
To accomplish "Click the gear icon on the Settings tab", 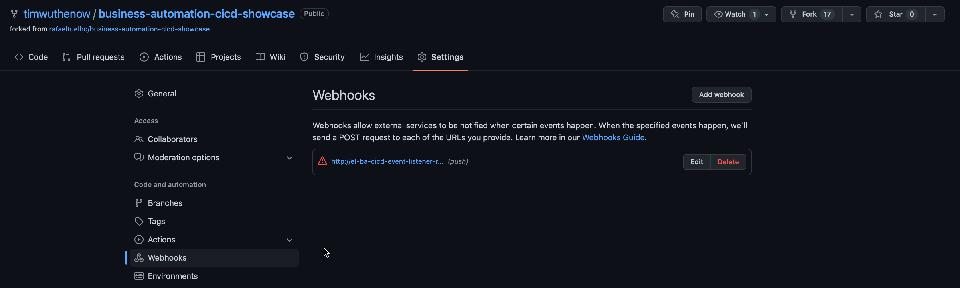I will pyautogui.click(x=422, y=57).
